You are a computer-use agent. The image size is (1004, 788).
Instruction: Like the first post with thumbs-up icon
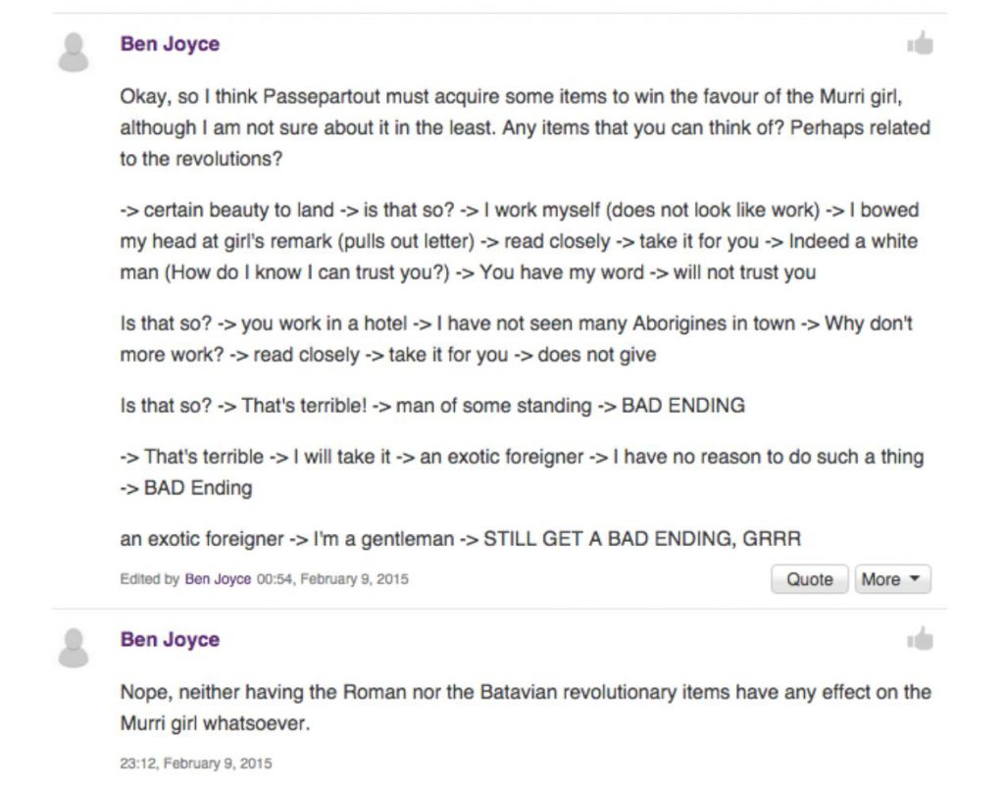coord(920,44)
